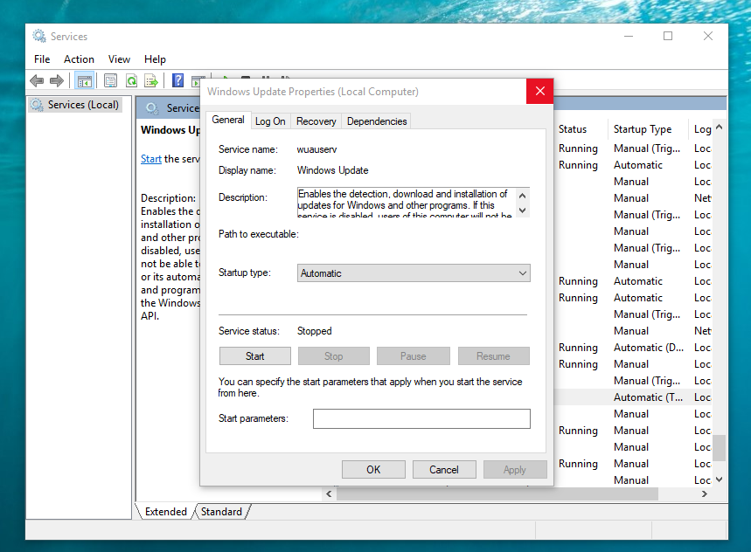Click the horizontal scrollbar thumb
Viewport: 751px width, 552px height.
[497, 494]
